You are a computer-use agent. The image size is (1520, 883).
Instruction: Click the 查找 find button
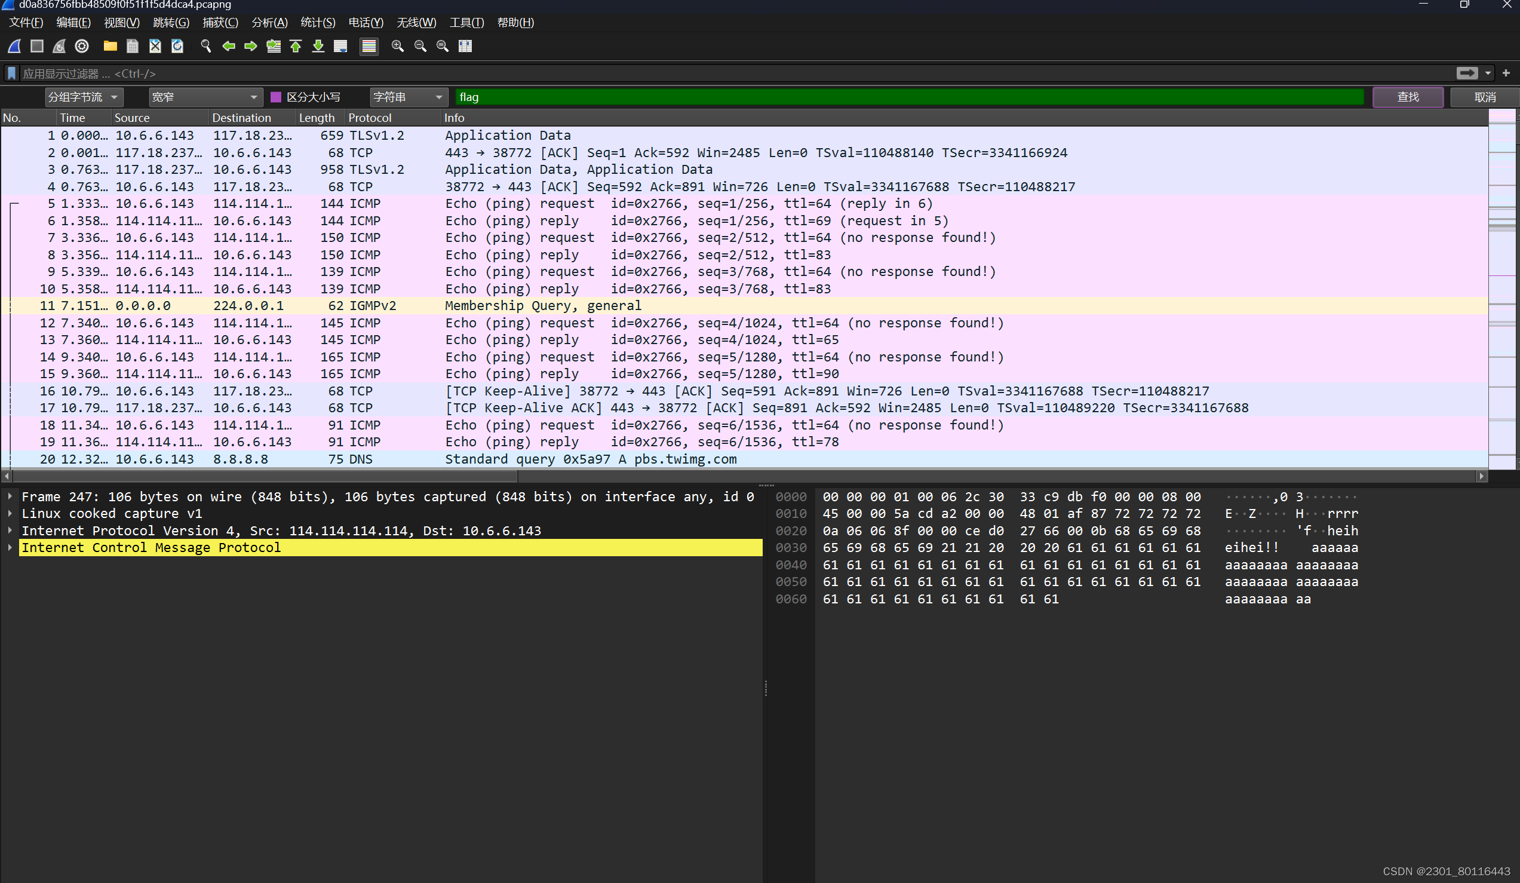coord(1408,97)
